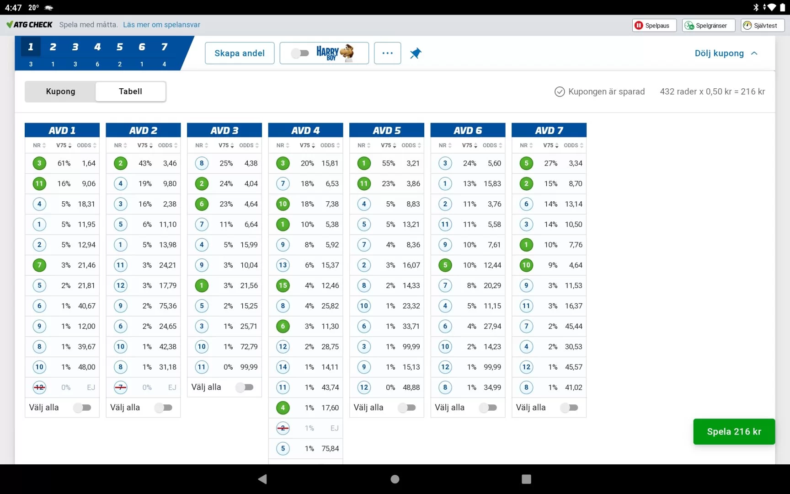The width and height of the screenshot is (790, 494).
Task: Tap the Android recent apps square
Action: (526, 479)
